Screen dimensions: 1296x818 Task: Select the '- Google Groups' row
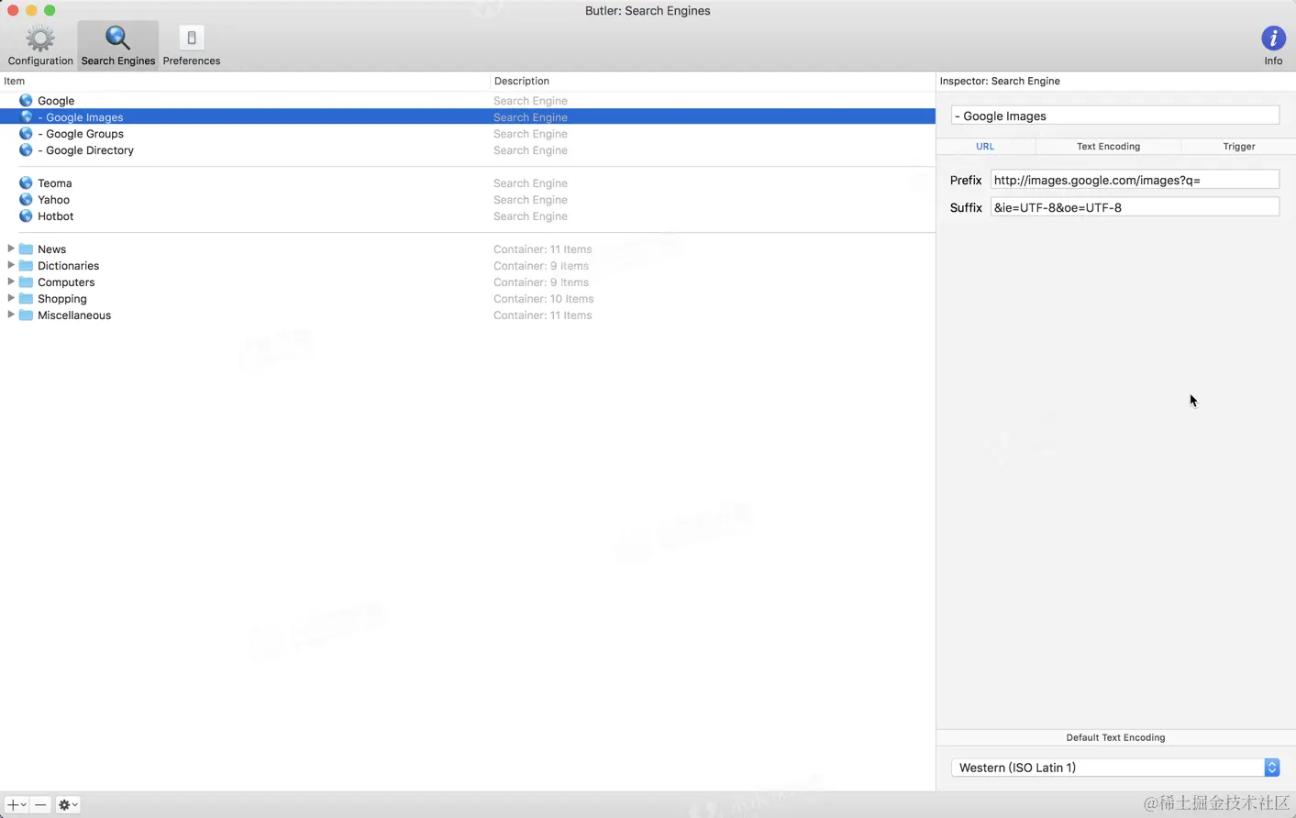(x=468, y=134)
